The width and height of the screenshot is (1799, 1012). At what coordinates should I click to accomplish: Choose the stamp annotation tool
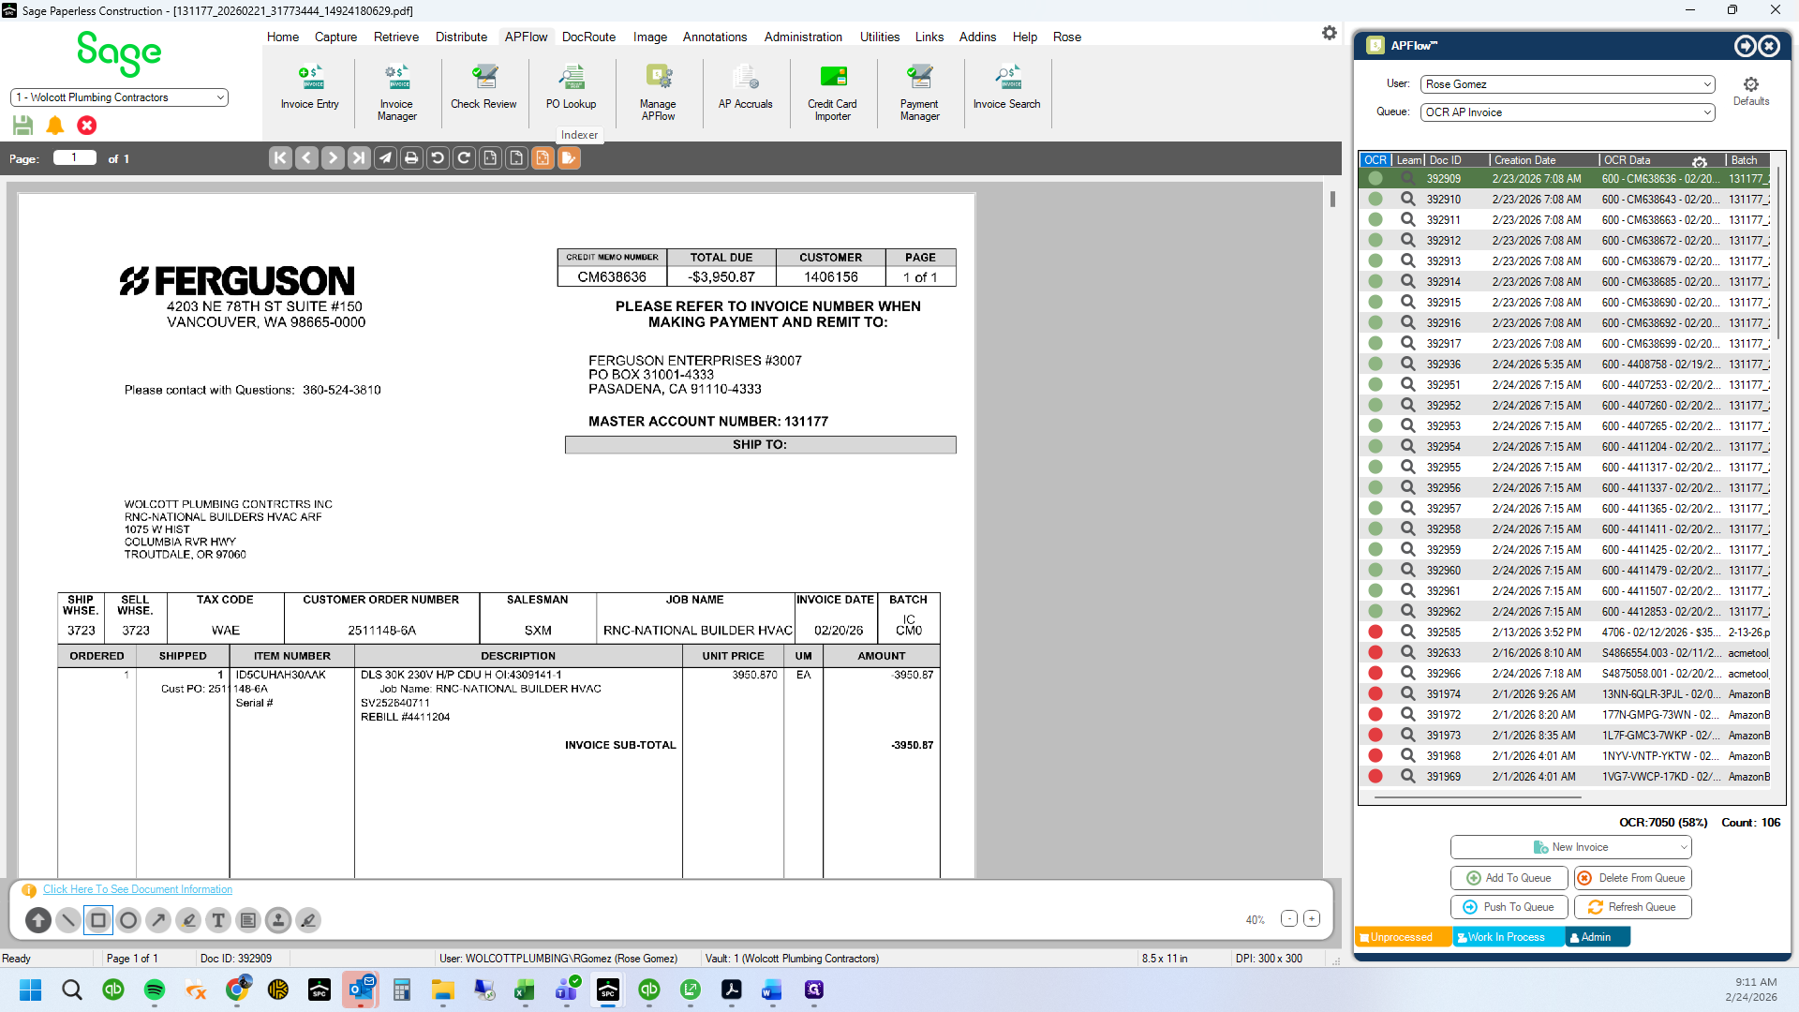pyautogui.click(x=278, y=920)
